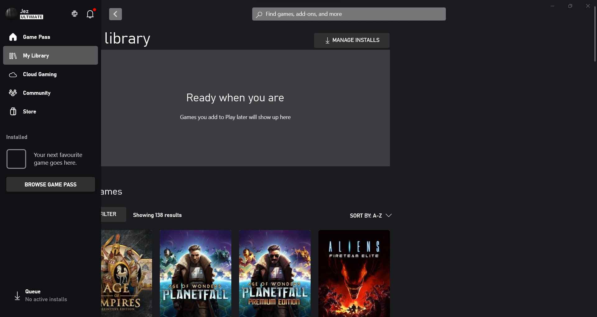The height and width of the screenshot is (317, 597).
Task: Click the "Ready when you are" heading
Action: click(x=235, y=98)
